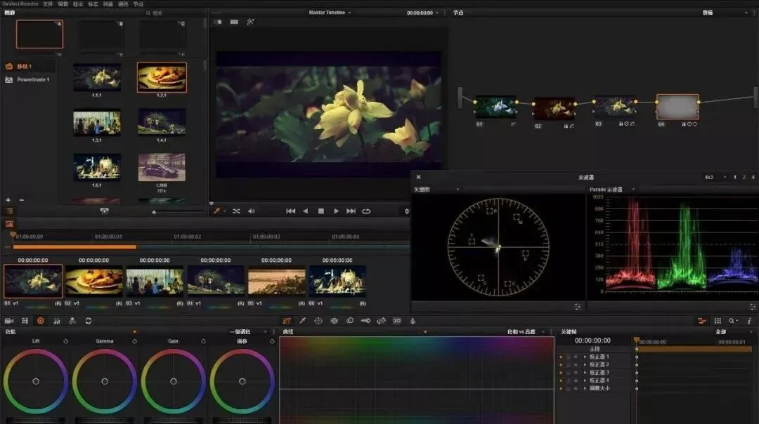Open the Key palette icon

pyautogui.click(x=365, y=321)
